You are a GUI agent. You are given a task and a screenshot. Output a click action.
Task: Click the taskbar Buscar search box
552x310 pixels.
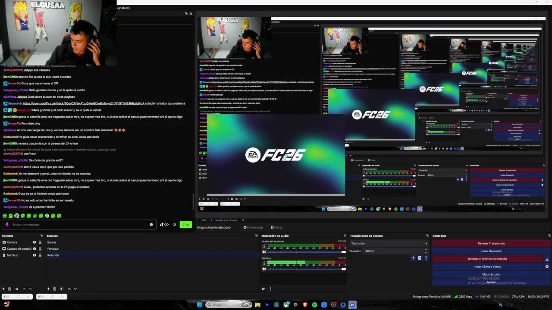pos(229,305)
